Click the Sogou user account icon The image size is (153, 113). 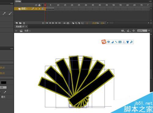(x=124, y=42)
